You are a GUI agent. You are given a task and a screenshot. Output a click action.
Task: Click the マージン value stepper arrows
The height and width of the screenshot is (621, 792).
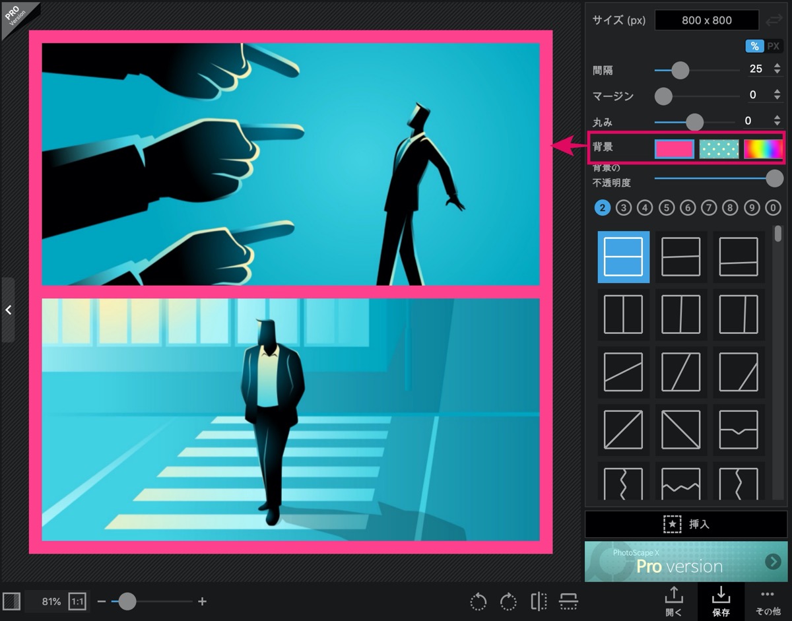click(777, 95)
